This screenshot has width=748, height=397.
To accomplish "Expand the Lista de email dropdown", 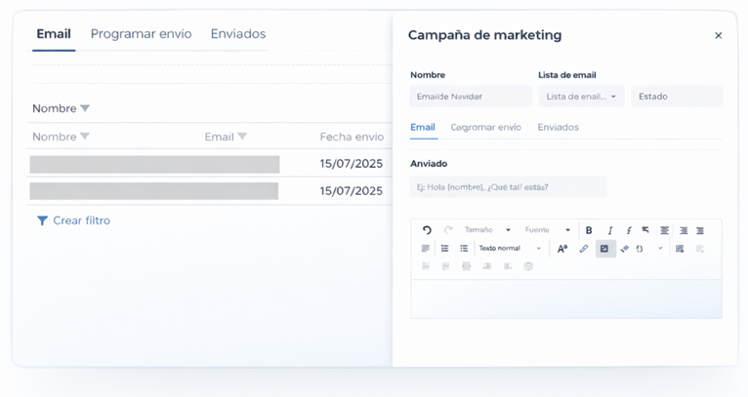I will click(581, 97).
